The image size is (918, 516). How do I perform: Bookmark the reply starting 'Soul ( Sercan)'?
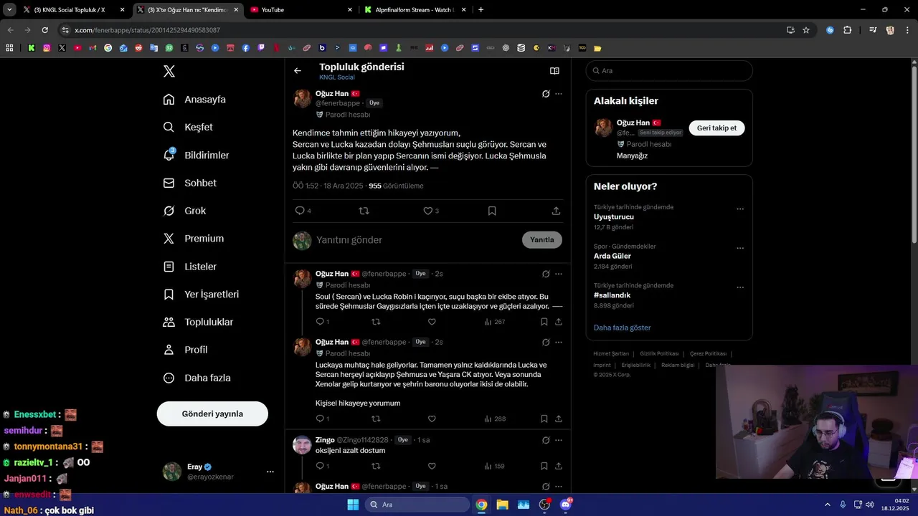(544, 322)
